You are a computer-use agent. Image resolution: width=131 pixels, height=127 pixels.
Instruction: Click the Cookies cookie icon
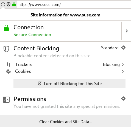click(9, 71)
